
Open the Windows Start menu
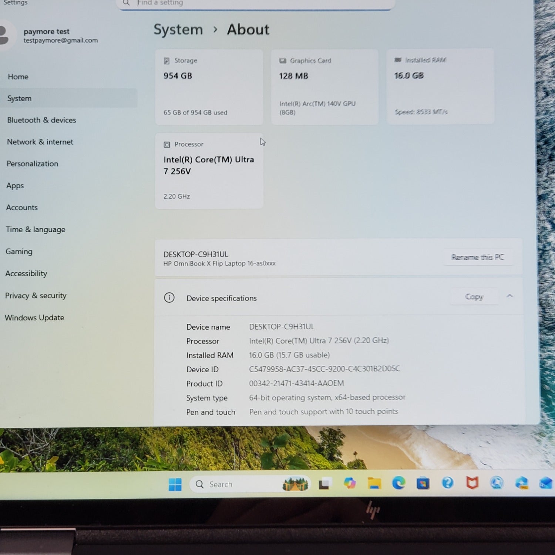[x=175, y=484]
